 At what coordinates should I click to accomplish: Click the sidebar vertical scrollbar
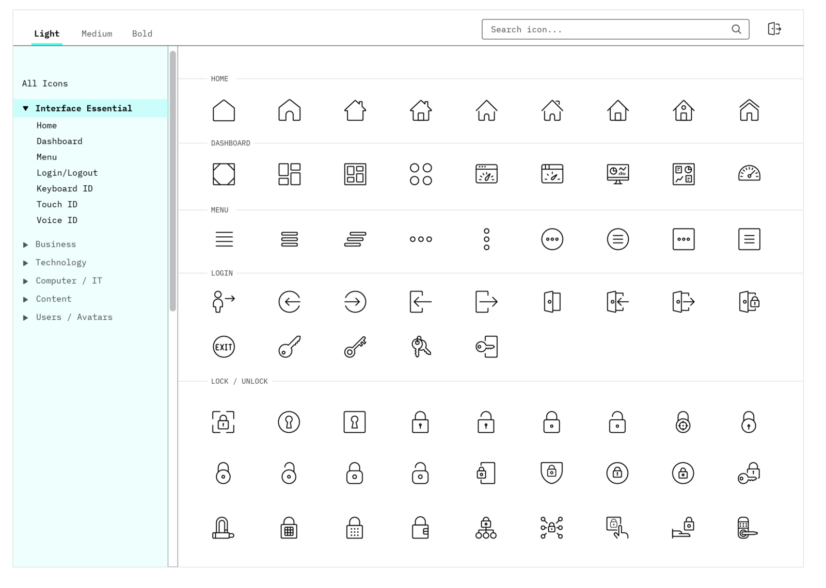point(173,181)
